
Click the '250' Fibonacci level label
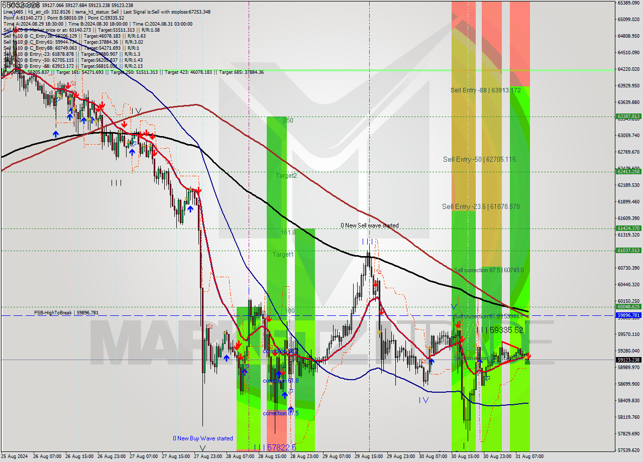(288, 121)
